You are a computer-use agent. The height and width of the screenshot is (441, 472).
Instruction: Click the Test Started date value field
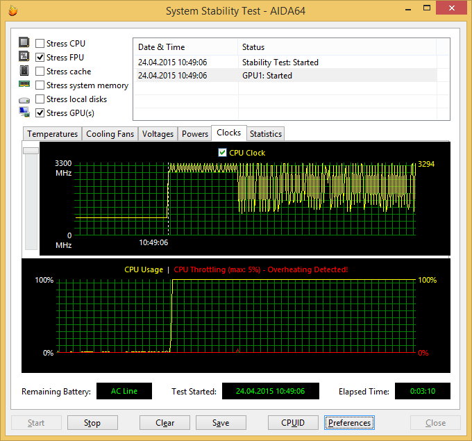pos(270,391)
